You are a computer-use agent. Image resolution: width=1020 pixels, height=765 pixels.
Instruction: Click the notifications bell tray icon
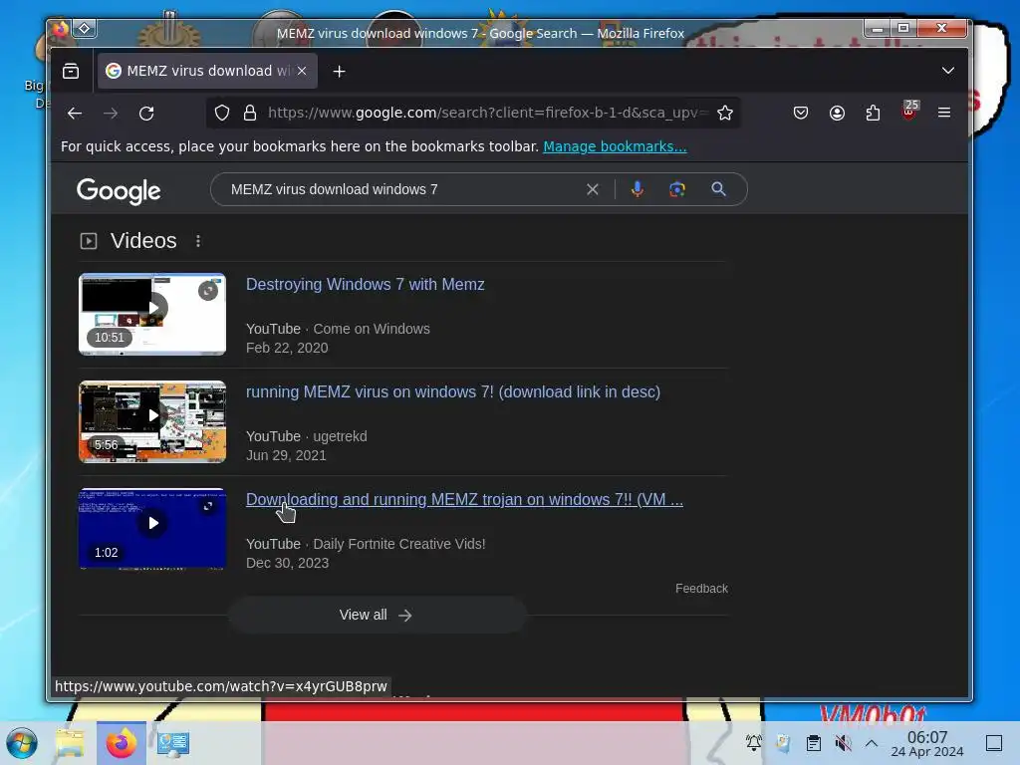click(754, 743)
